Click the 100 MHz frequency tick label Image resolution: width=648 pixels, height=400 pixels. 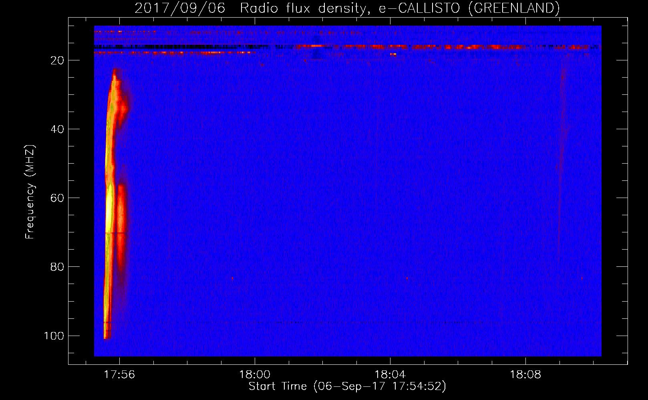tap(54, 336)
